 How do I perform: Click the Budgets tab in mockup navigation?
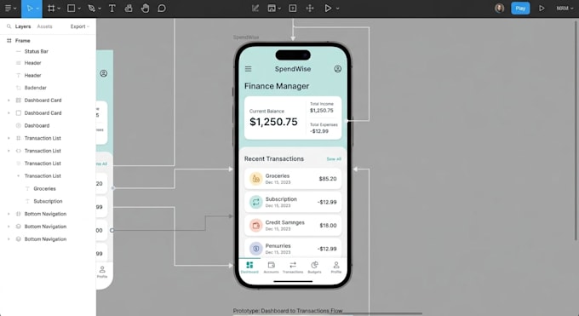314,267
